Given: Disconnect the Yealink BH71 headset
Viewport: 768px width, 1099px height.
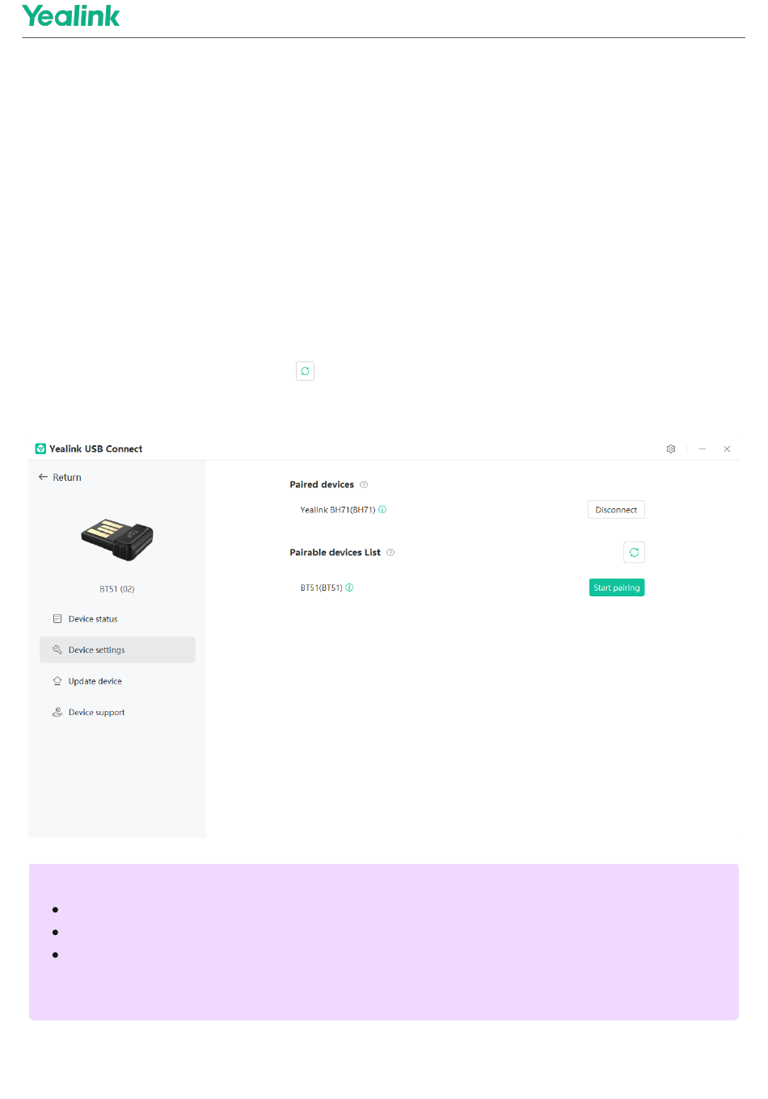Looking at the screenshot, I should (616, 510).
